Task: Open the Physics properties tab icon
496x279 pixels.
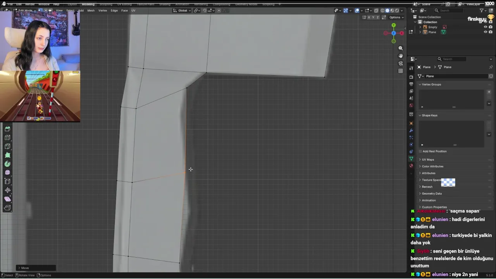Action: click(x=411, y=145)
